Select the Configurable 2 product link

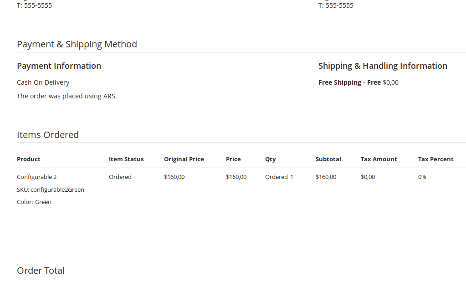point(36,177)
